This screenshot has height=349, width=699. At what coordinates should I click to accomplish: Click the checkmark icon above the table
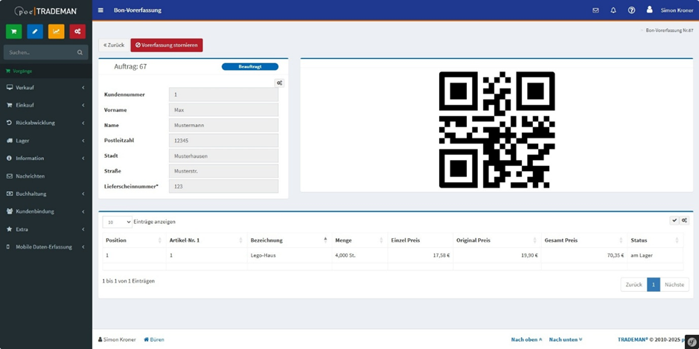pyautogui.click(x=674, y=220)
